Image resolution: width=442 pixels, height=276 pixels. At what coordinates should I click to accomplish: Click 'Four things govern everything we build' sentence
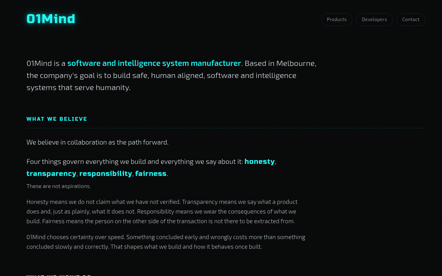click(151, 167)
